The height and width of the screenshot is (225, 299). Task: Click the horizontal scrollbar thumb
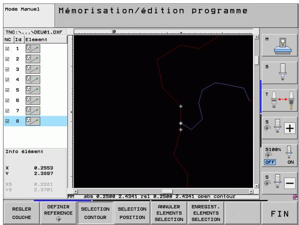pos(167,192)
